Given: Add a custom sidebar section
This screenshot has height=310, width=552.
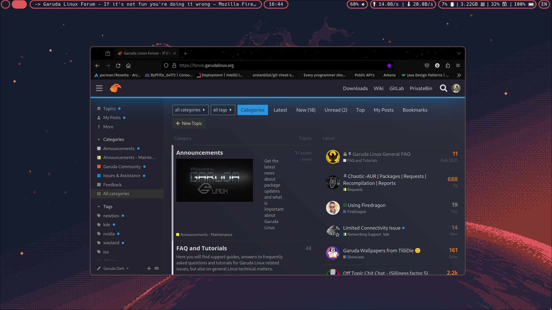Looking at the screenshot, I should 149,269.
